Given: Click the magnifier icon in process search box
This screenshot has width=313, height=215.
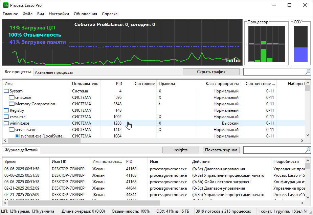Looking at the screenshot, I should [x=308, y=72].
